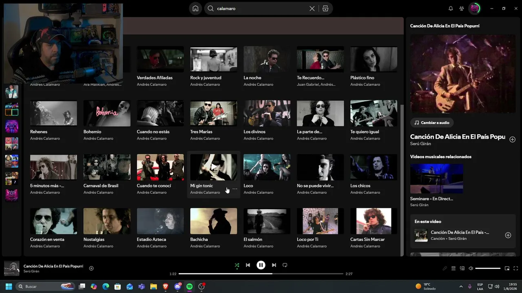Click the "Rock y juventud" title
This screenshot has height=293, width=522.
click(206, 78)
